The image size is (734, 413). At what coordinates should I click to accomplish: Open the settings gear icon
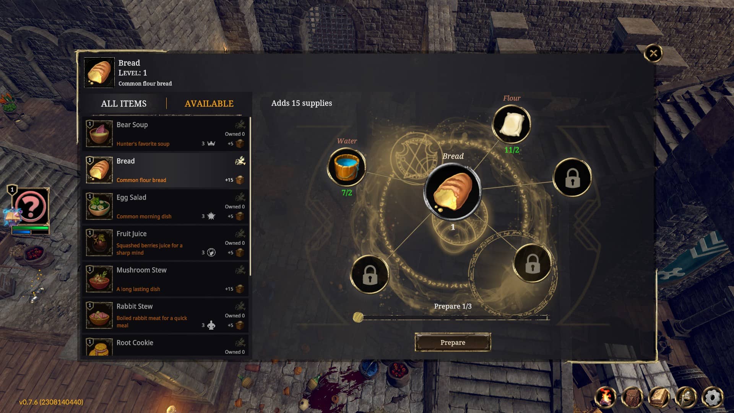click(x=713, y=397)
